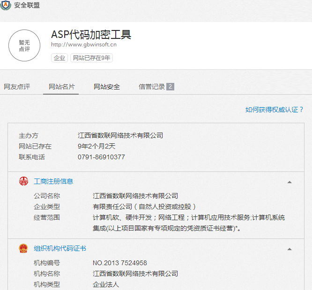Viewport: 312px width, 290px height.
Task: Click the 组织机构代码证书 national emblem icon
Action: pos(23,248)
